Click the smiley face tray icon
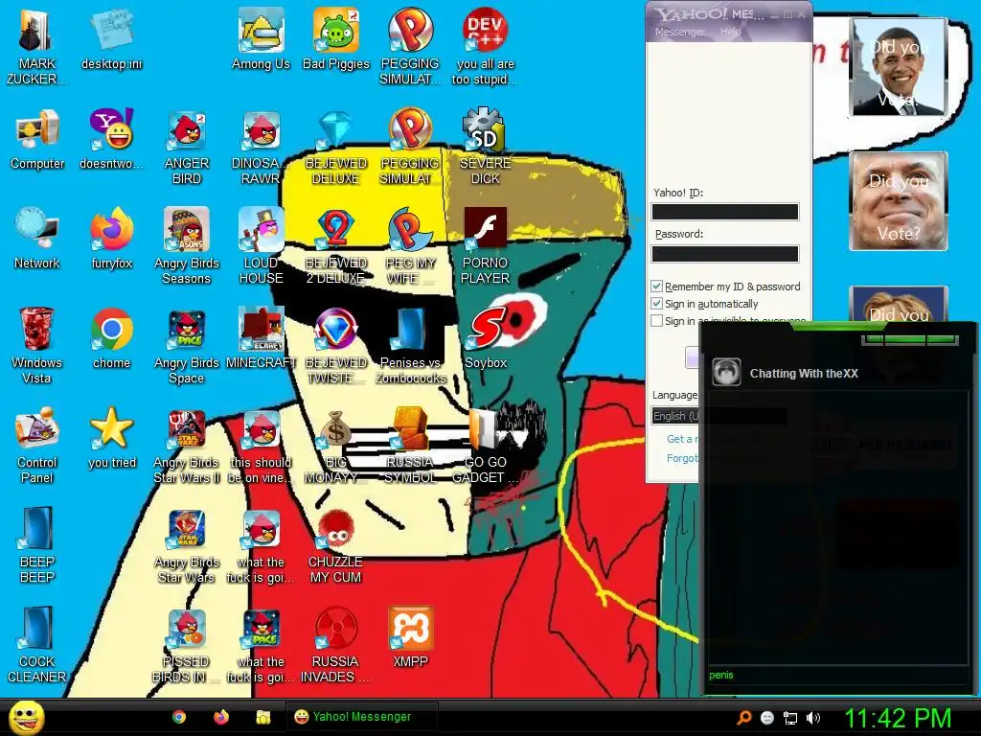This screenshot has height=736, width=981. (x=767, y=718)
